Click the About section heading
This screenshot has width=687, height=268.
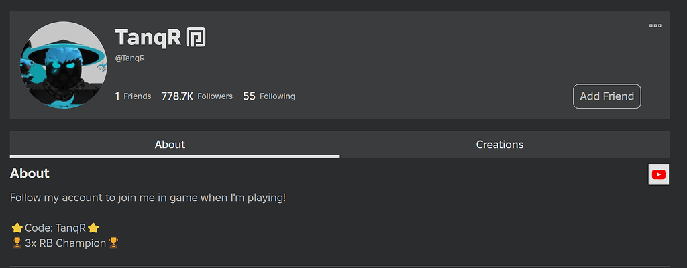point(30,174)
